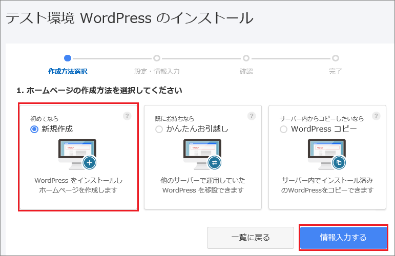Click the 情報入力する button
This screenshot has width=395, height=256.
click(343, 238)
